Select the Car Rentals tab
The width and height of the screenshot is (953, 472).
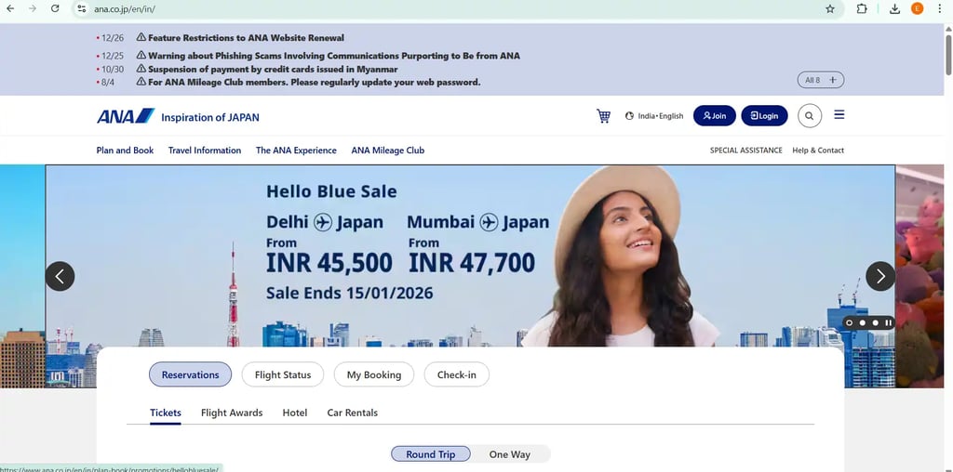pos(353,413)
